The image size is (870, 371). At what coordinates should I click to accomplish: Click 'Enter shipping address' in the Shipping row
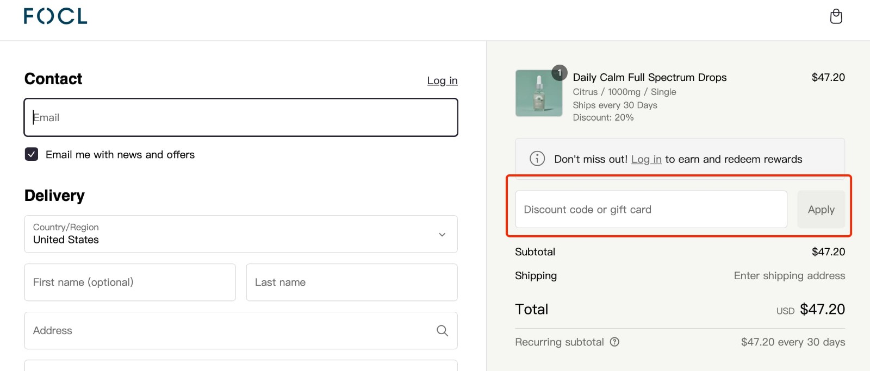790,275
